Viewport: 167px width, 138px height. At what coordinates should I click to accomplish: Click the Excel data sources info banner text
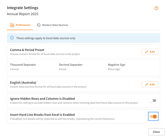[x=46, y=38]
